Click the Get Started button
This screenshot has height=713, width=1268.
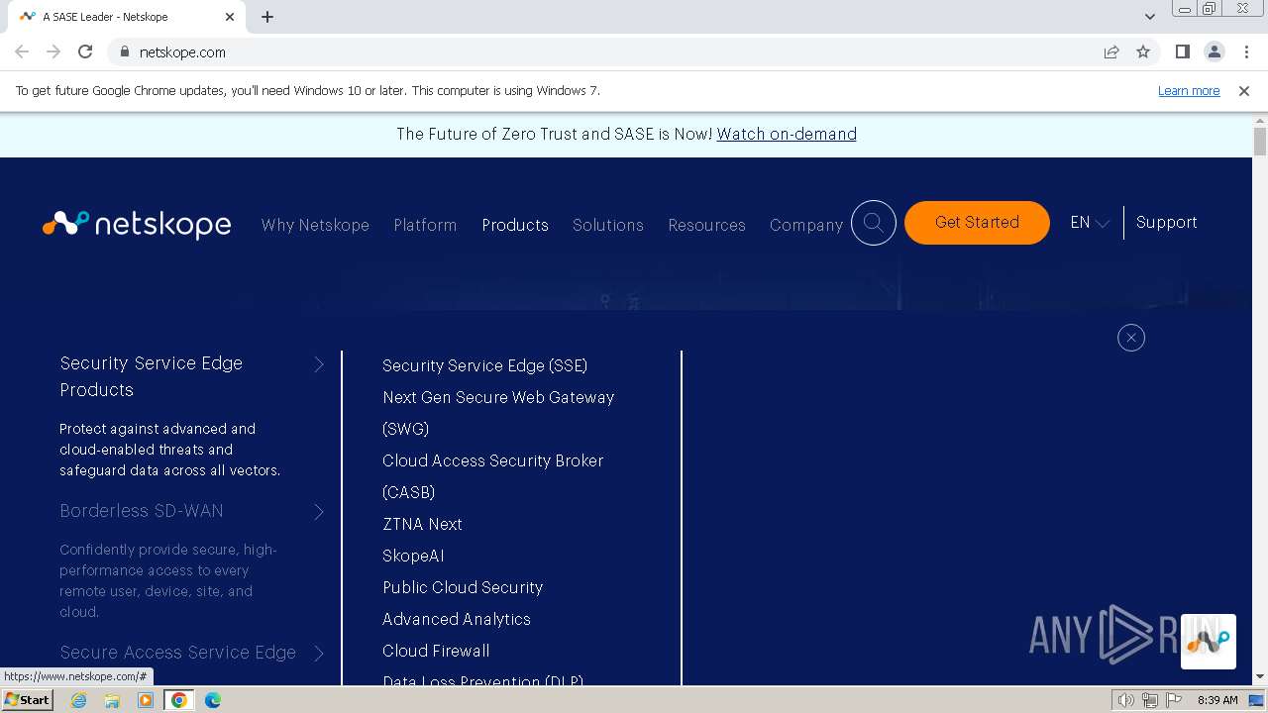(977, 223)
